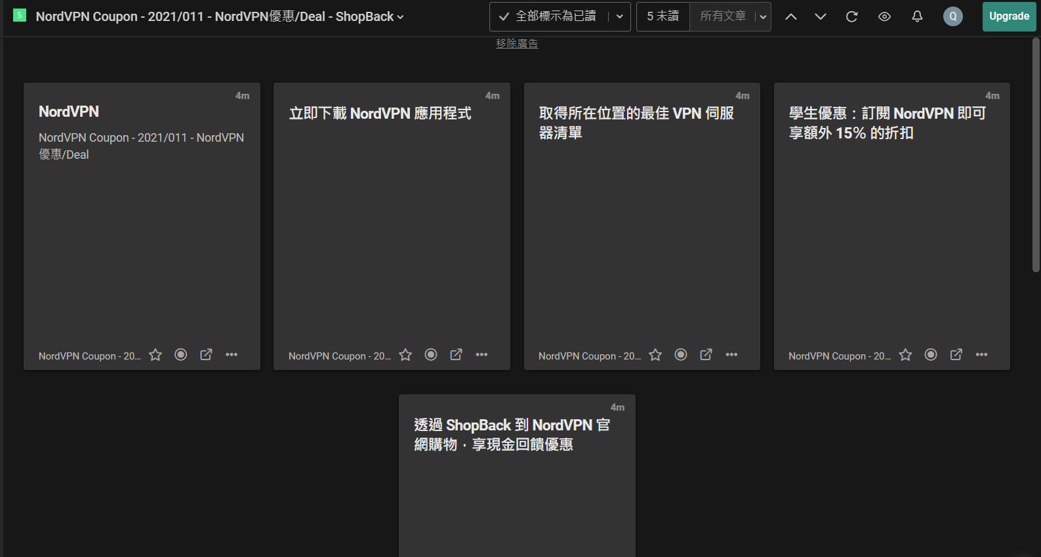Expand the feed title dropdown chevron

point(400,17)
